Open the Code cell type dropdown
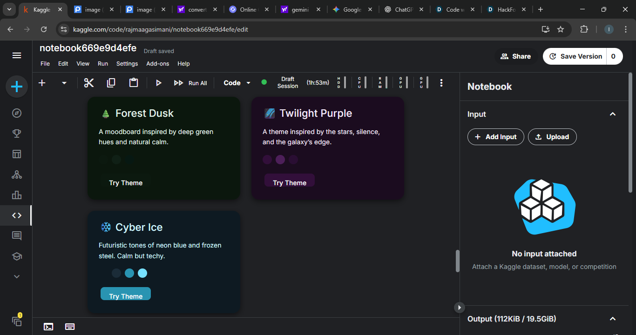The image size is (636, 335). [x=237, y=83]
